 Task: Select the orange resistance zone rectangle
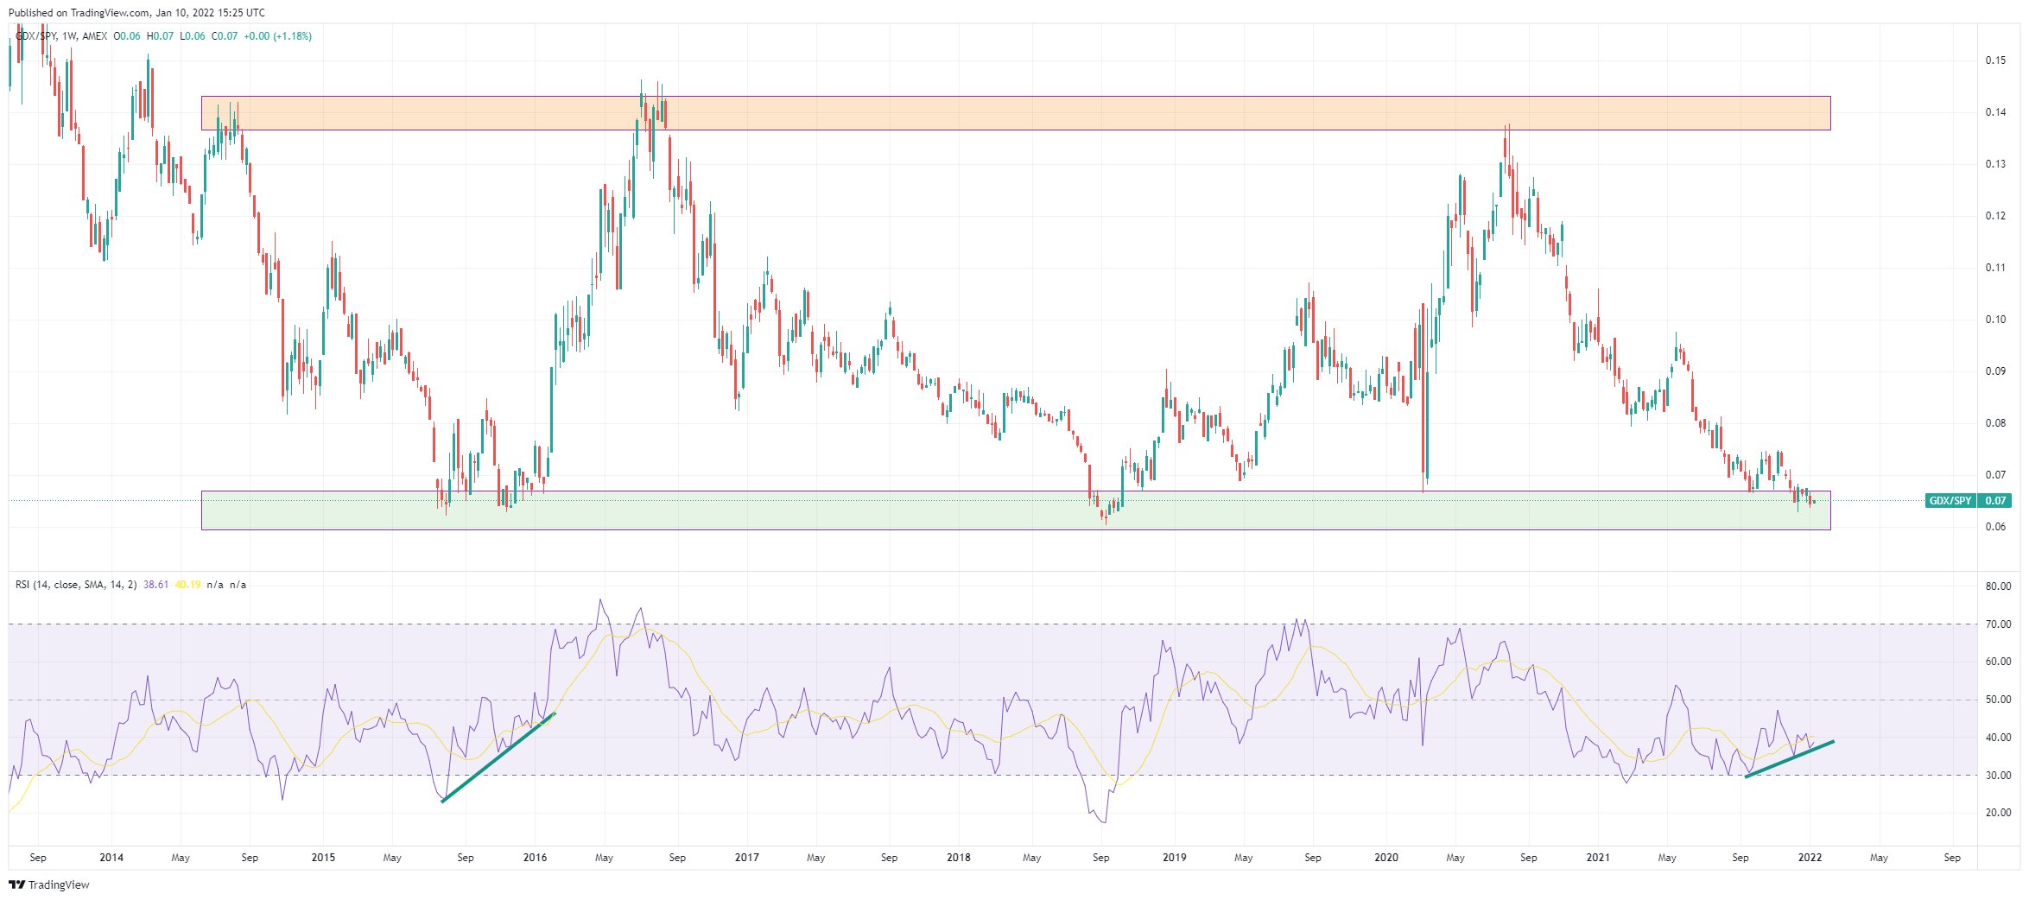click(1016, 113)
